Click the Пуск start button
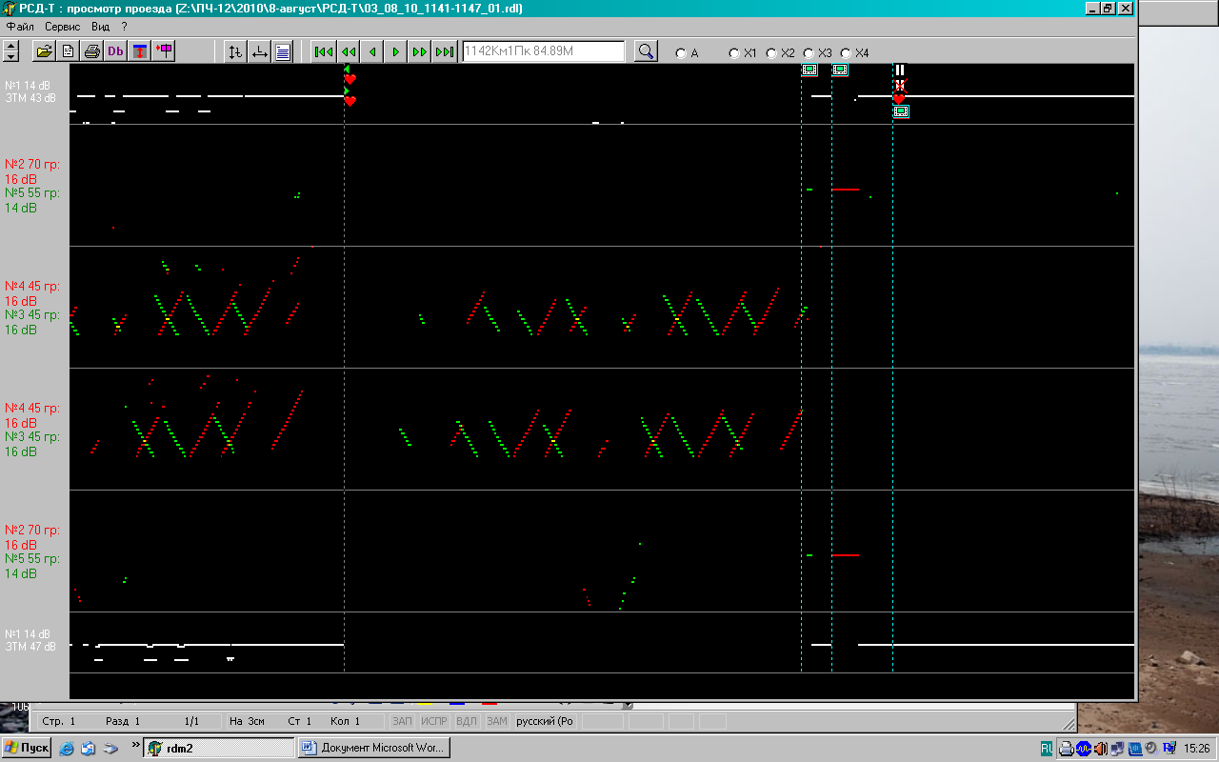Viewport: 1219px width, 762px height. click(x=27, y=748)
